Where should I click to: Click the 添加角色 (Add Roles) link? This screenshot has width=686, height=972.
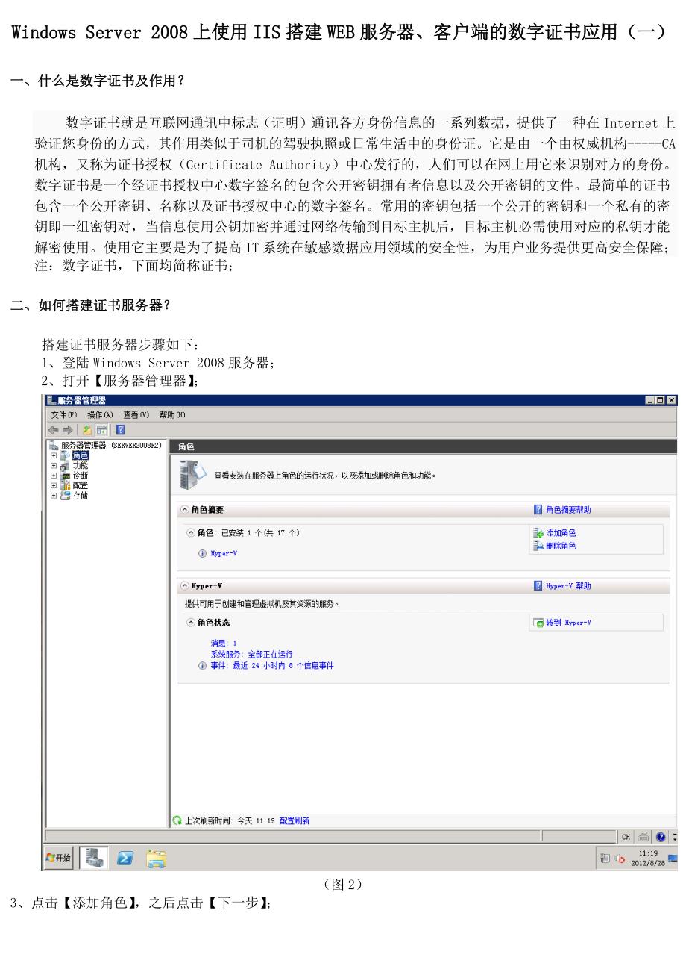561,533
